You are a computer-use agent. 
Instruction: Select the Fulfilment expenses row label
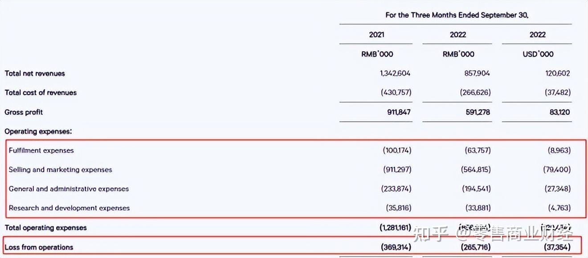(x=41, y=150)
